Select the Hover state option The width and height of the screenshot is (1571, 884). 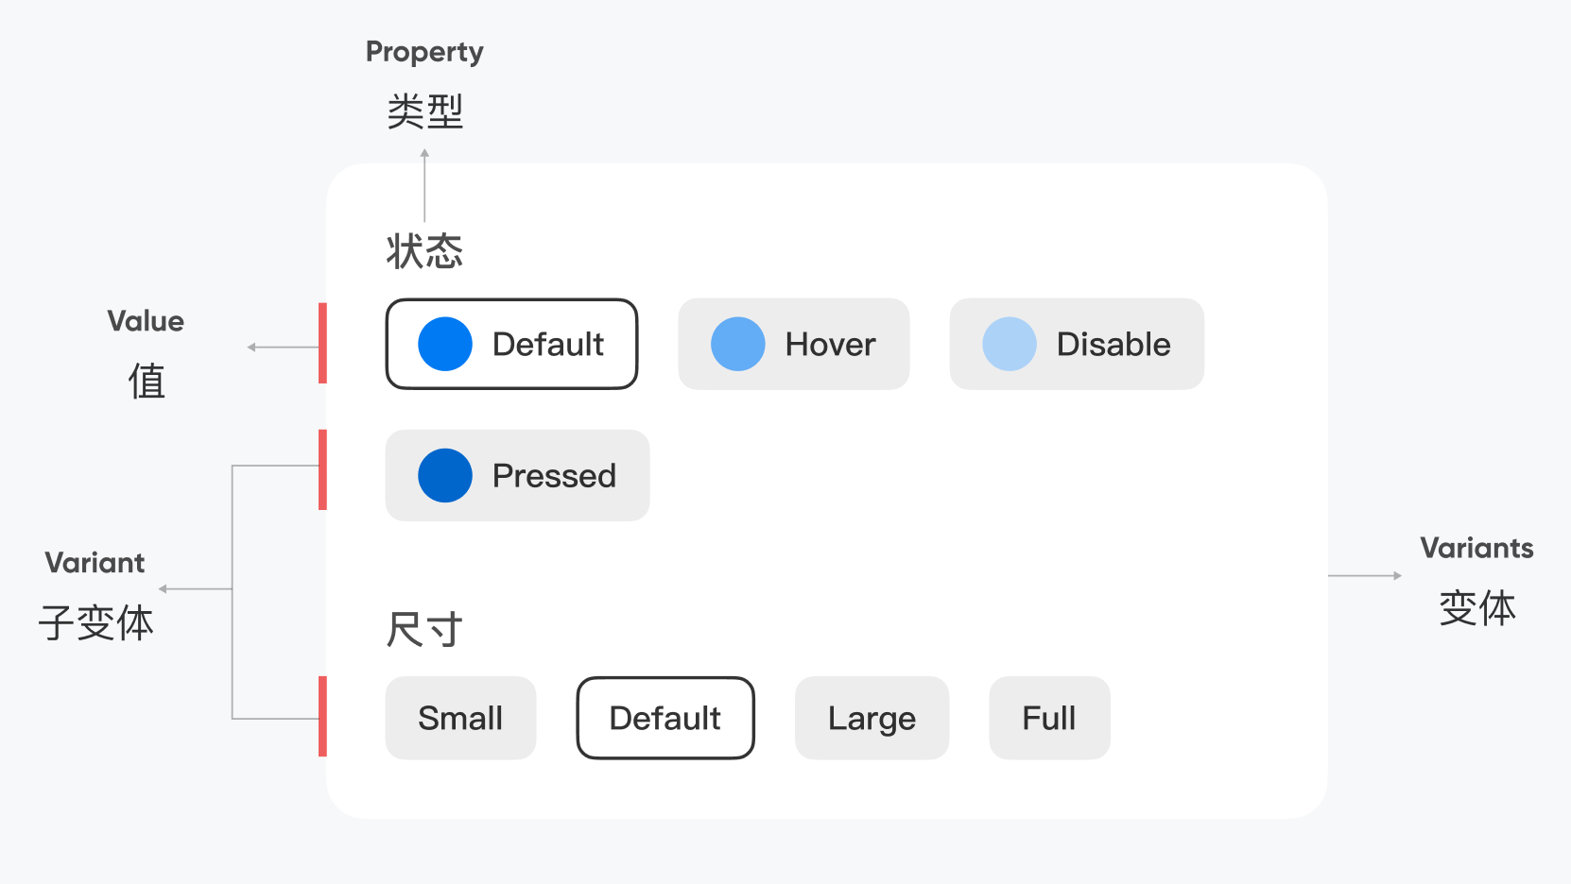coord(794,344)
